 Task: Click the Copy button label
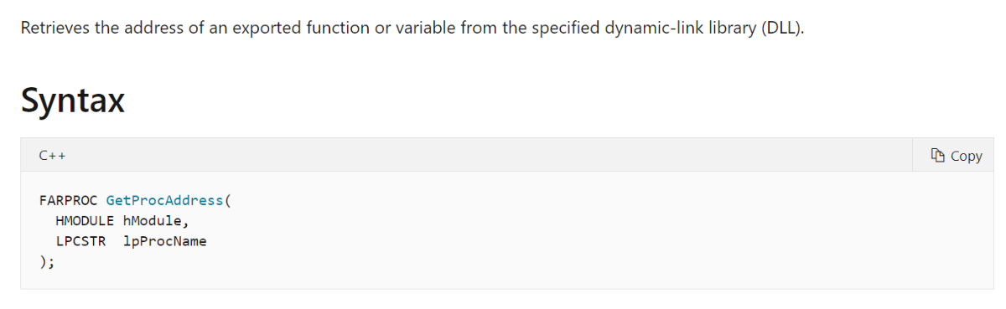coord(966,156)
